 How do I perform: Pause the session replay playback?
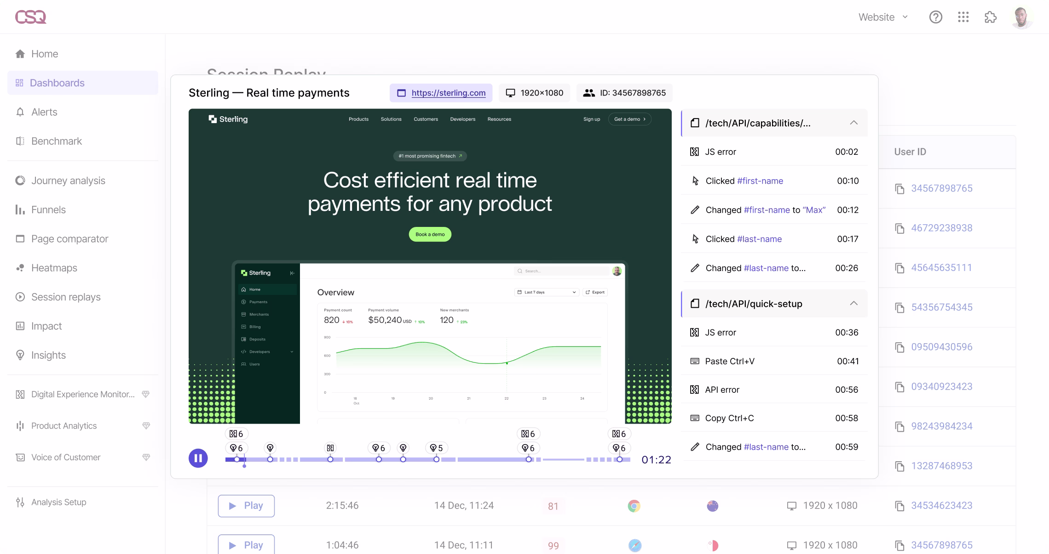pos(198,458)
